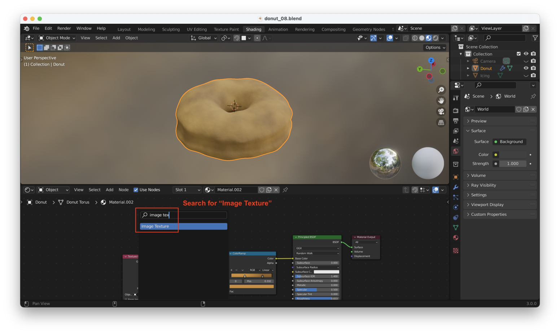Unlink Material.002 with the X button
This screenshot has width=560, height=334.
point(276,190)
